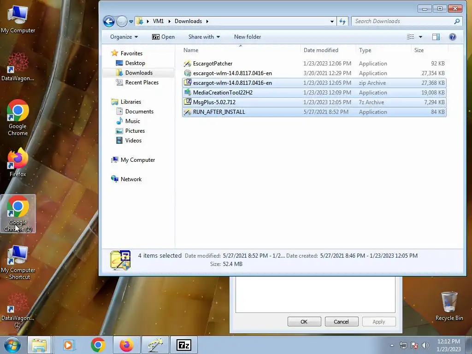Click OK in the background dialog
Viewport: 472px width, 354px height.
click(304, 321)
